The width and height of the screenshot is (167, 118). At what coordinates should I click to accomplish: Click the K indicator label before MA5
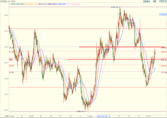[10, 4]
